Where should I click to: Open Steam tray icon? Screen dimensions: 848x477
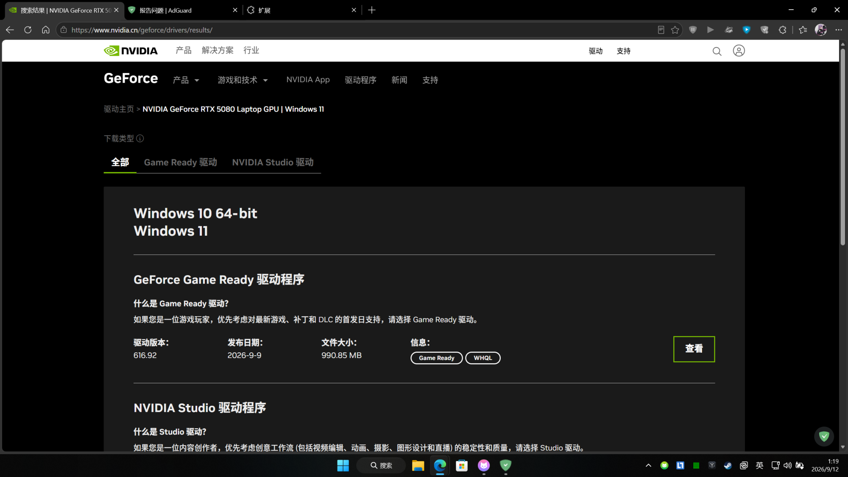click(x=728, y=466)
